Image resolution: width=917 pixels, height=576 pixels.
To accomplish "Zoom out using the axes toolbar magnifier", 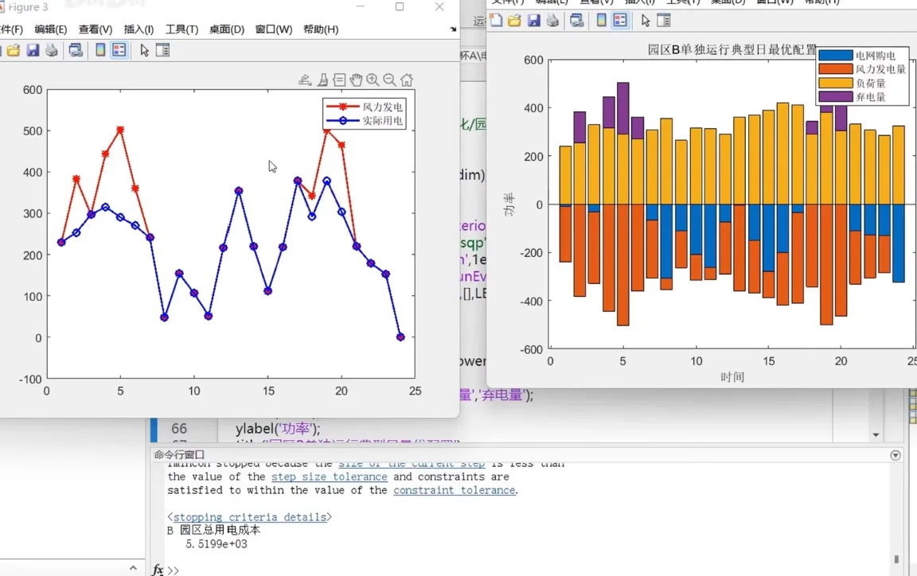I will click(389, 80).
